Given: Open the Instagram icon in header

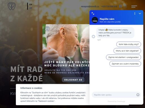Looking at the screenshot, I should point(125,6).
